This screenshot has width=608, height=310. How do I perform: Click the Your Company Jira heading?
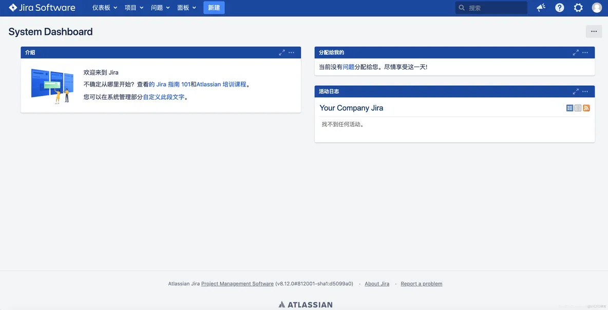tap(351, 108)
